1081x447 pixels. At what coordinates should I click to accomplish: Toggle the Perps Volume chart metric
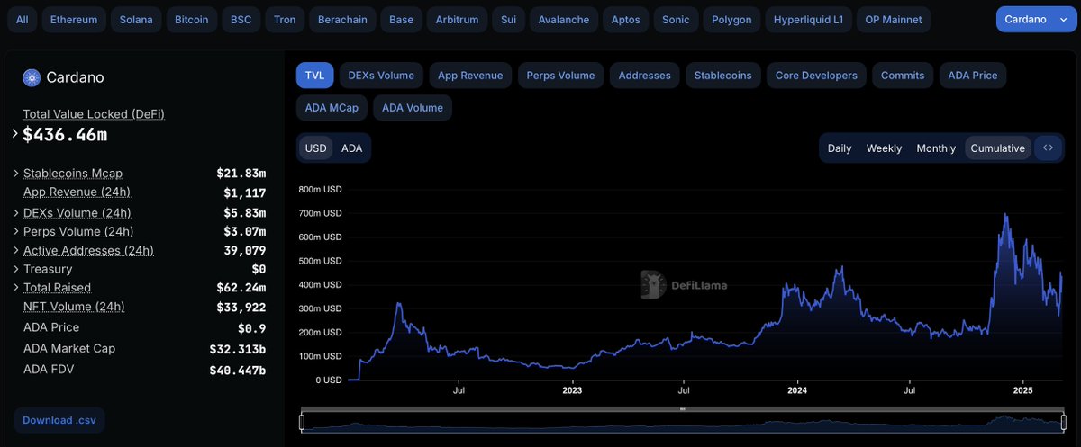tap(560, 76)
